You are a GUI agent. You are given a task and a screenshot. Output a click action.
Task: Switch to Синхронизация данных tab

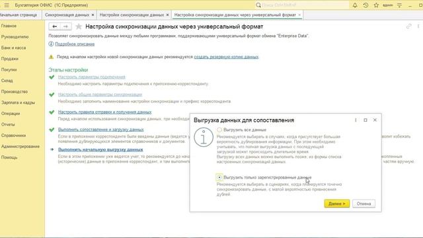(x=67, y=15)
